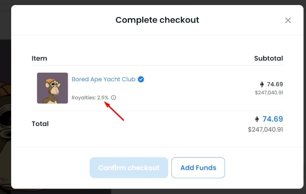Click the Complete checkout heading
Viewport: 306px width, 194px height.
coord(157,20)
